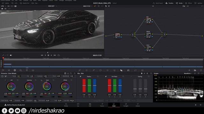204x114 pixels.
Task: Switch to the Edit page tab
Action: (90, 105)
